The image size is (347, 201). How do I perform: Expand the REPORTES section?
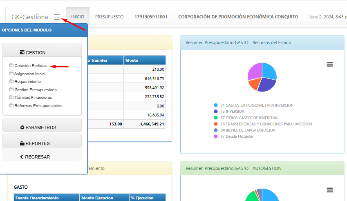click(42, 141)
